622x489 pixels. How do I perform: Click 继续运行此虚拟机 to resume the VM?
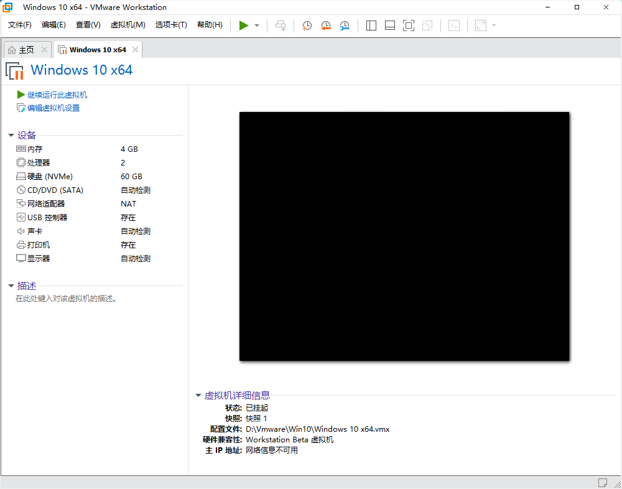click(57, 95)
